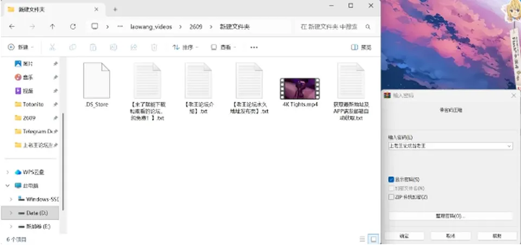521x245 pixels.
Task: Click the Cut scissors toolbar icon
Action: point(52,48)
